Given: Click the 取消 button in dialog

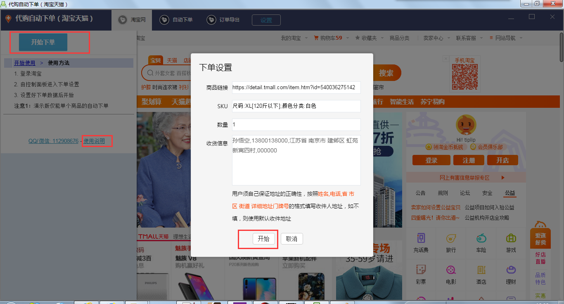Looking at the screenshot, I should (291, 239).
